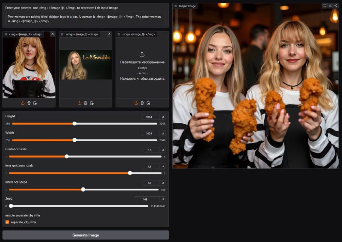
Task: Click the Les Misérables input thumbnail
Action: point(85,65)
